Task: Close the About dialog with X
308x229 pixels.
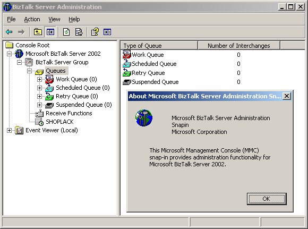Action: point(287,96)
